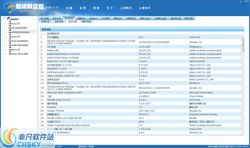The image size is (250, 148).
Task: Click the software list scrollbar down arrow
Action: [x=242, y=134]
